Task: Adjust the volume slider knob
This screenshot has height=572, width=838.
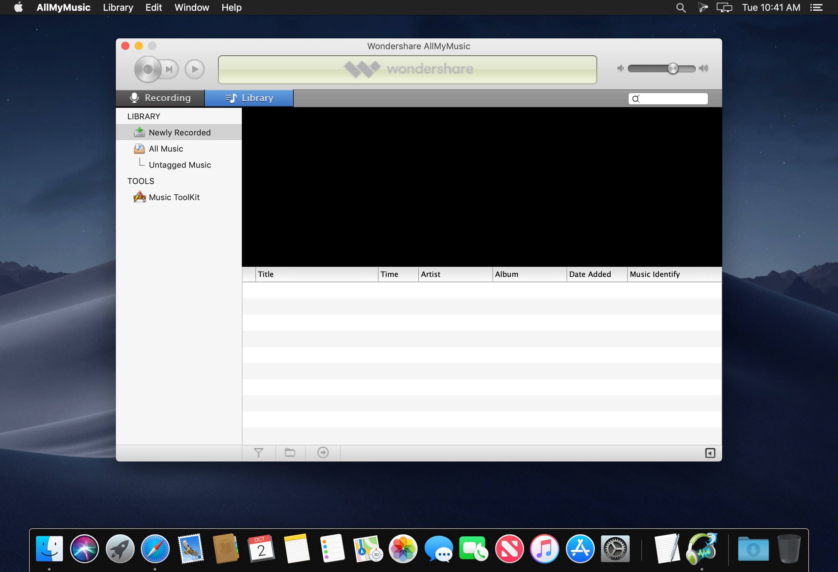Action: [x=673, y=68]
